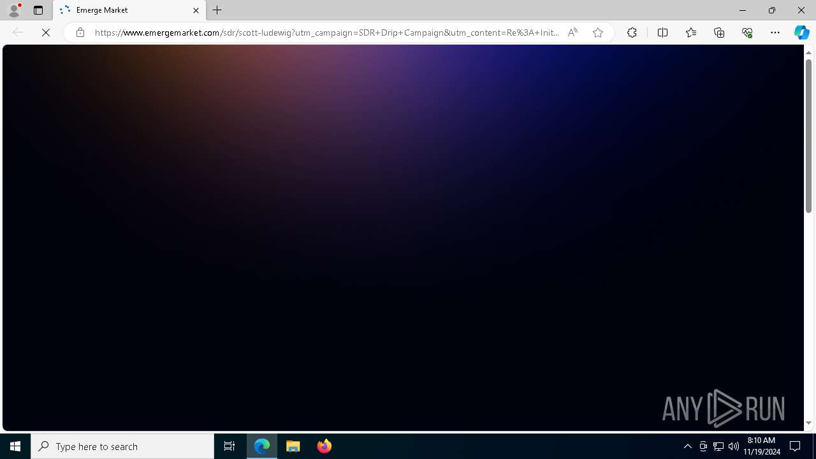Screen dimensions: 816x459
Task: Open the 8:10 AM clock calendar
Action: click(x=761, y=446)
